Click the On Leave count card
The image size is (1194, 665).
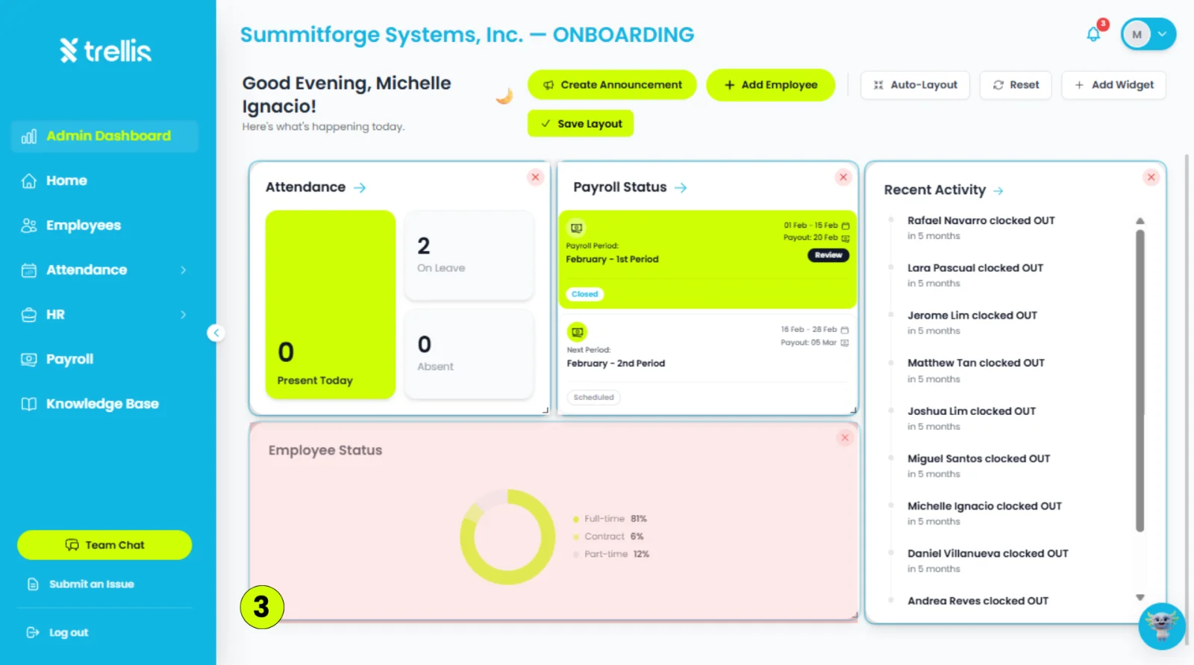coord(469,255)
